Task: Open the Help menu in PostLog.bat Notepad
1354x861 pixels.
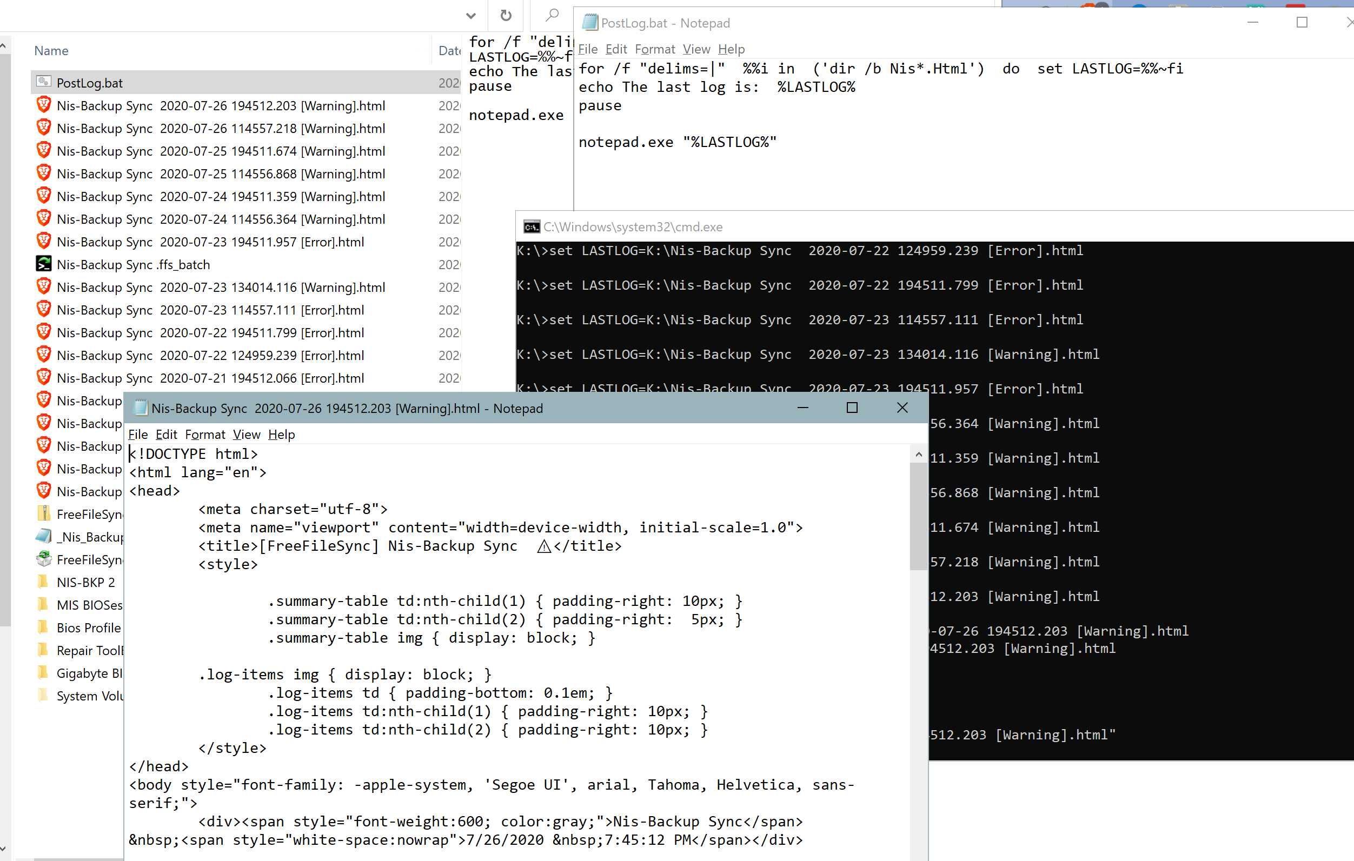Action: click(x=731, y=49)
